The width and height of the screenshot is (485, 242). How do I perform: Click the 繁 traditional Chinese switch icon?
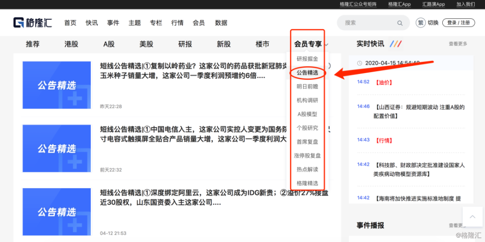(420, 23)
